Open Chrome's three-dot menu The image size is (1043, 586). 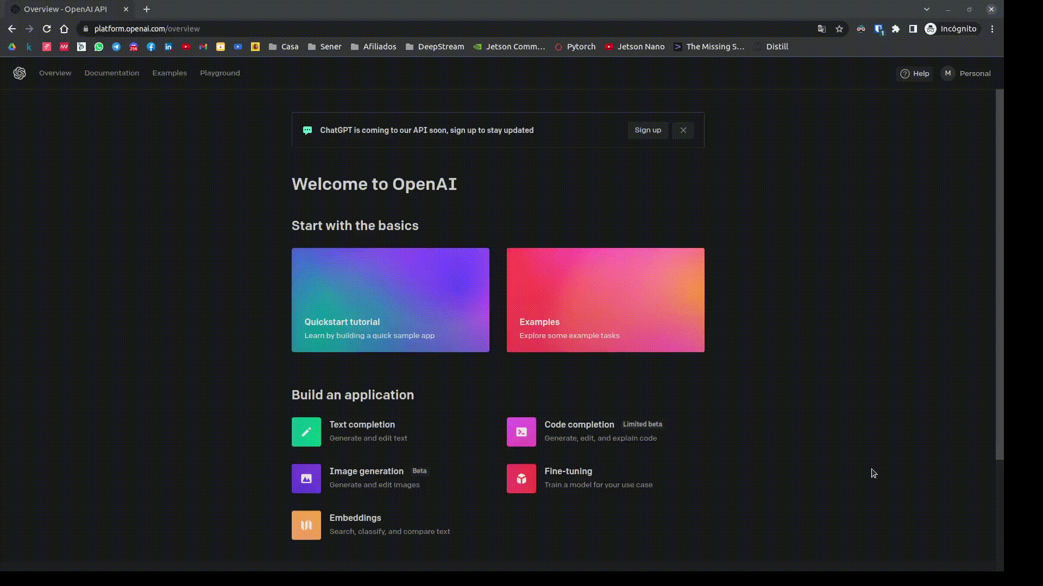[x=992, y=29]
